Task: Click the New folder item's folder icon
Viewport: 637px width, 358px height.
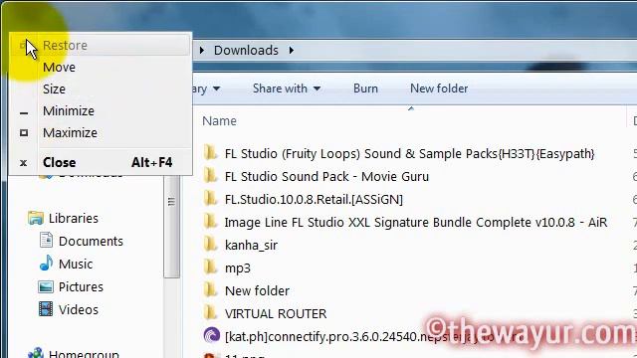Action: tap(211, 289)
